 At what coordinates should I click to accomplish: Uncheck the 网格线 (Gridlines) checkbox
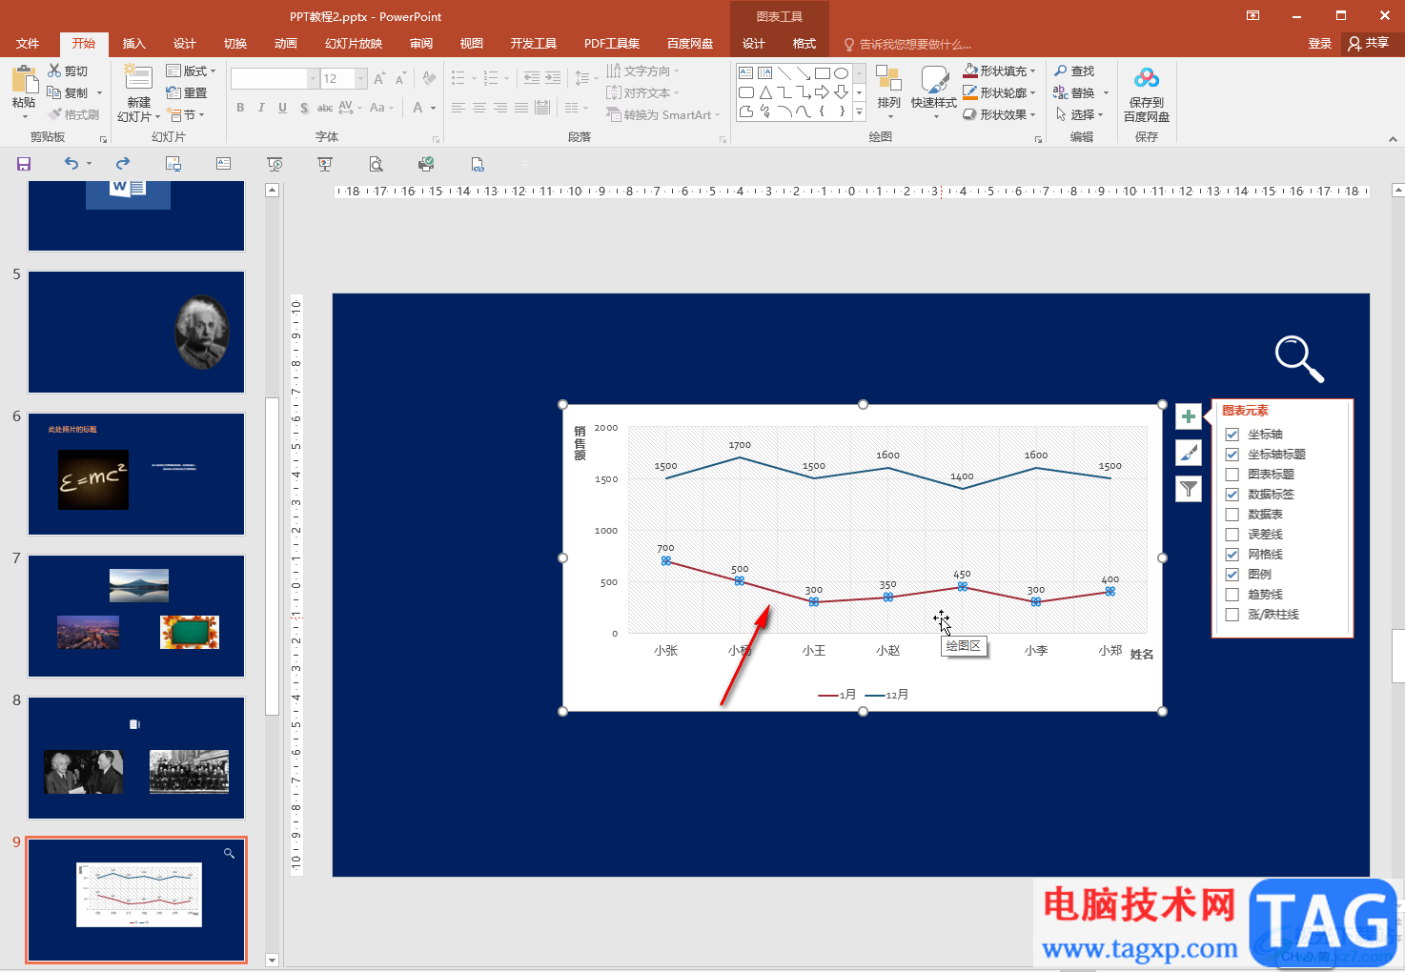click(1232, 554)
